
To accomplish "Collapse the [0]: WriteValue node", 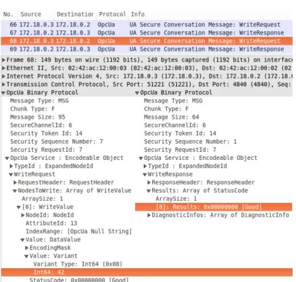I will [x=19, y=207].
